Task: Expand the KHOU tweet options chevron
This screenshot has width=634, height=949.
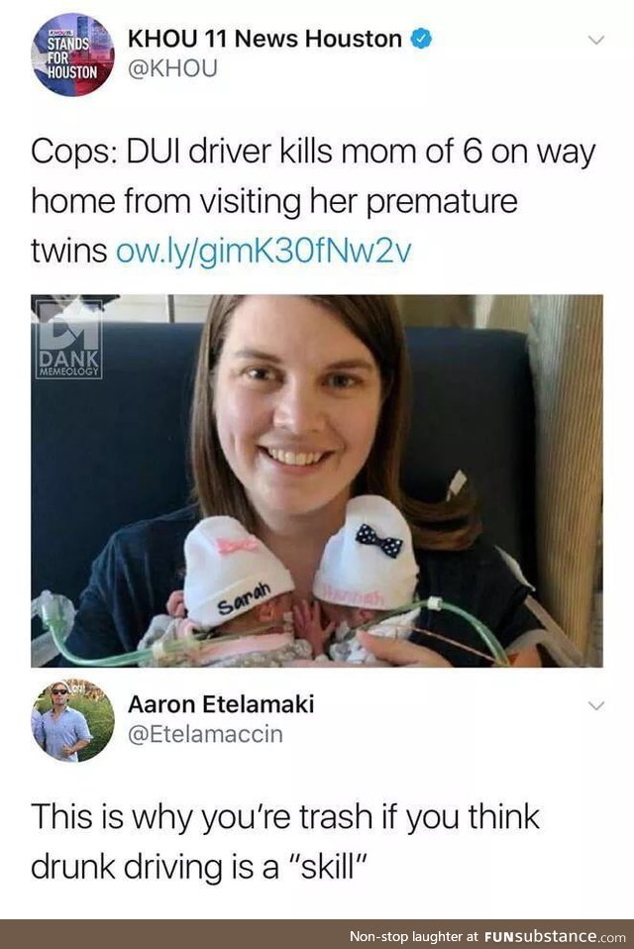Action: pos(596,40)
